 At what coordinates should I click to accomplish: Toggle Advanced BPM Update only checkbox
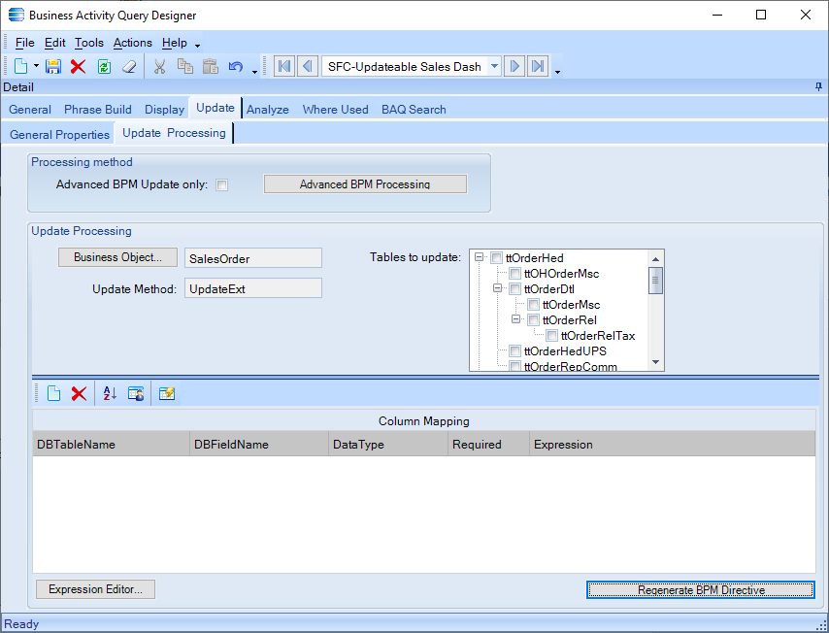click(222, 185)
